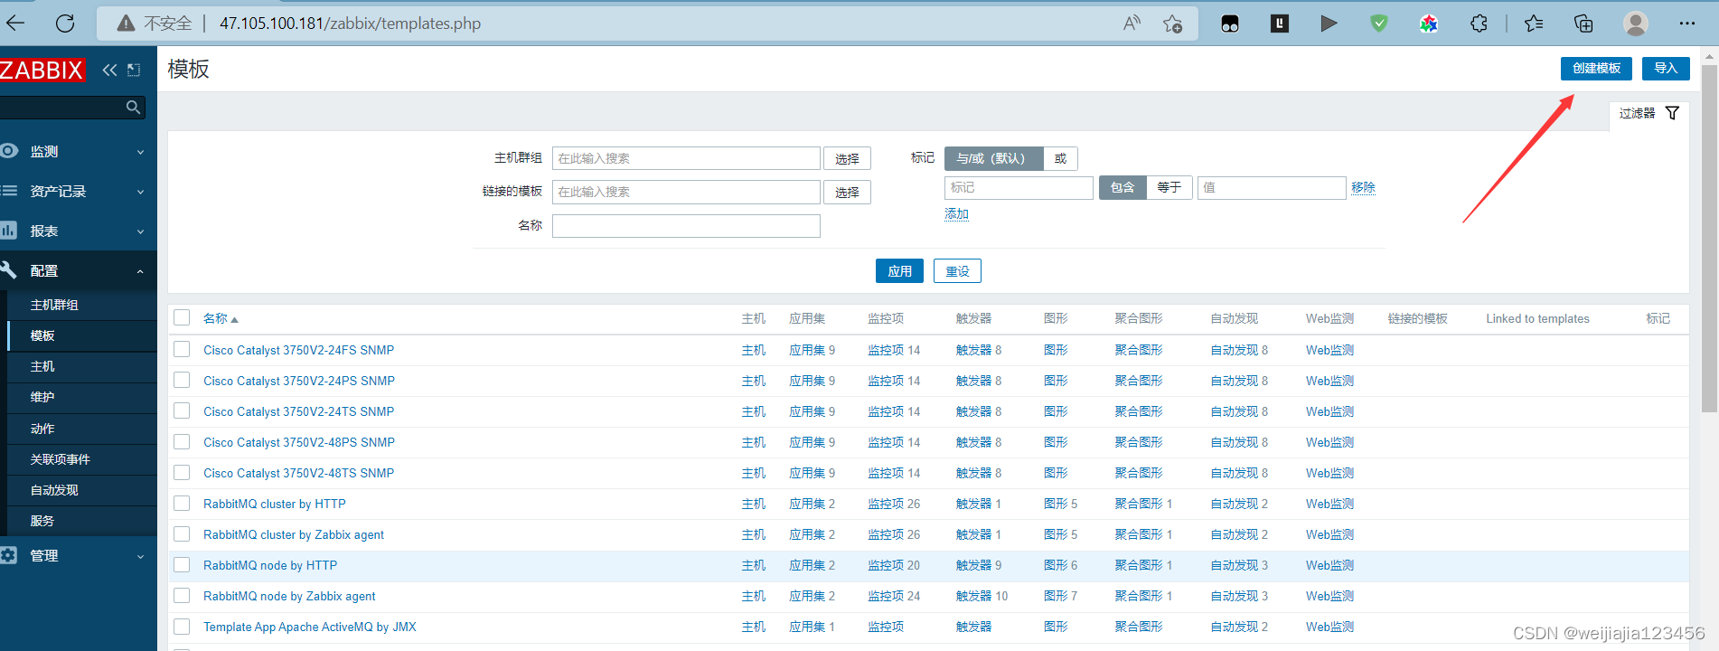The image size is (1719, 651).
Task: Check the RabbitMQ node by HTTP checkbox
Action: pos(182,564)
